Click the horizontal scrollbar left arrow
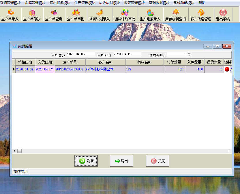The height and width of the screenshot is (194, 240). coord(14,151)
